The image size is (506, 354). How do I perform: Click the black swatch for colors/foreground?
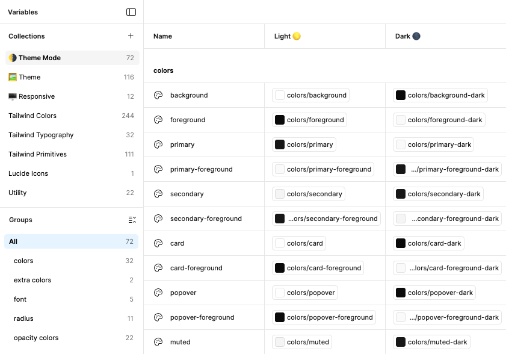point(280,120)
